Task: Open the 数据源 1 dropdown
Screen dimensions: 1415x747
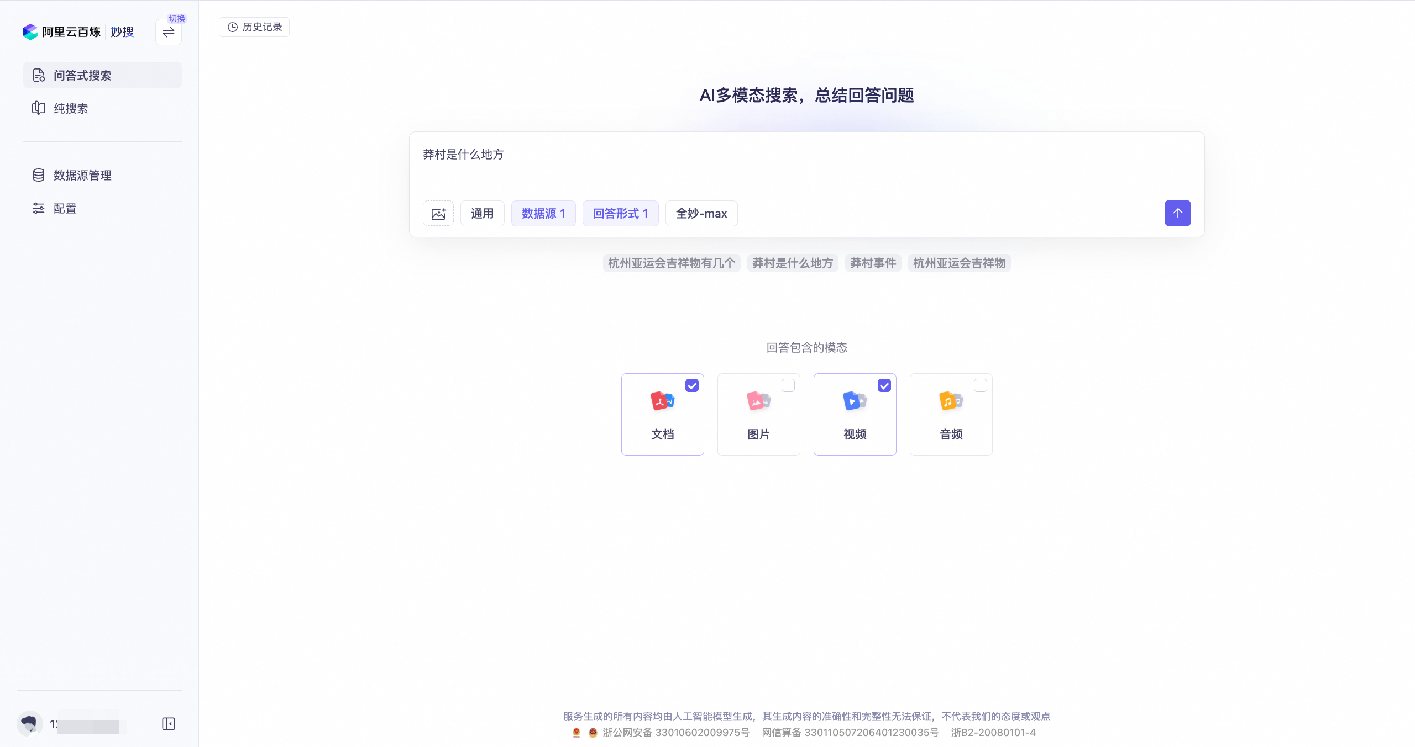Action: click(x=543, y=214)
